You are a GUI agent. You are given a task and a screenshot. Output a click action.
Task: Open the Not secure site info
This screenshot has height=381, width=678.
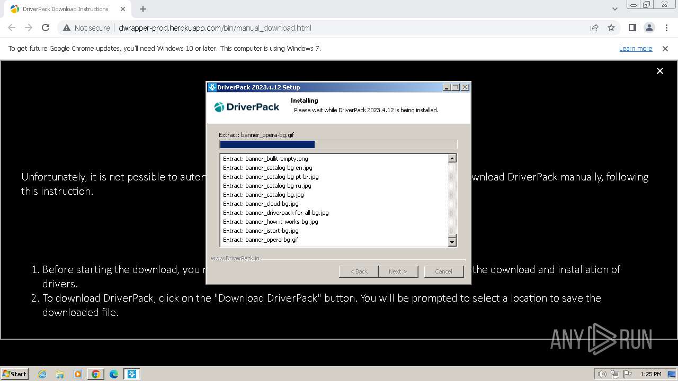point(86,28)
